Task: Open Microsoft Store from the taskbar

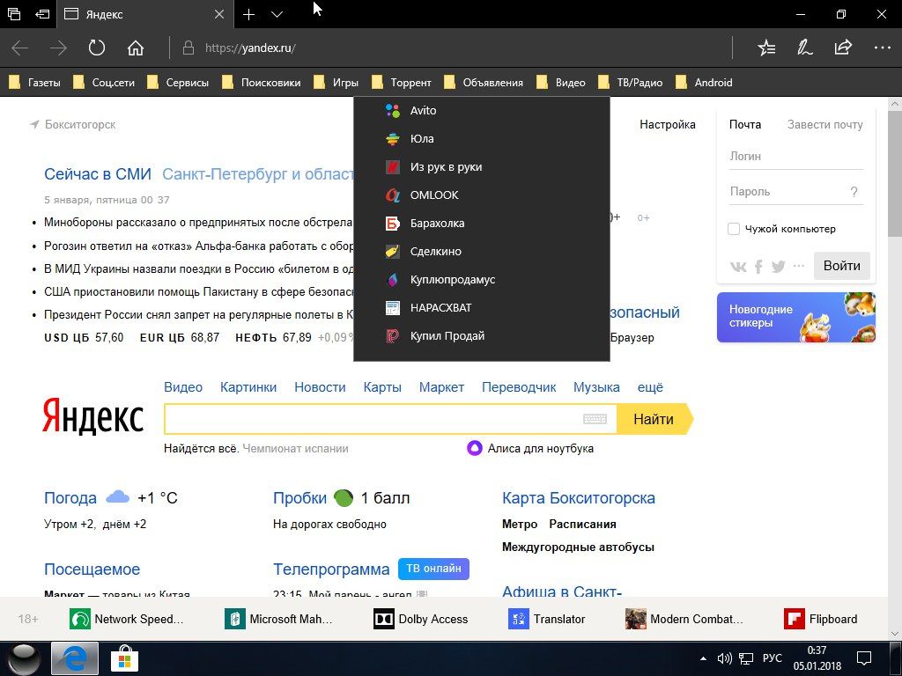Action: 123,658
